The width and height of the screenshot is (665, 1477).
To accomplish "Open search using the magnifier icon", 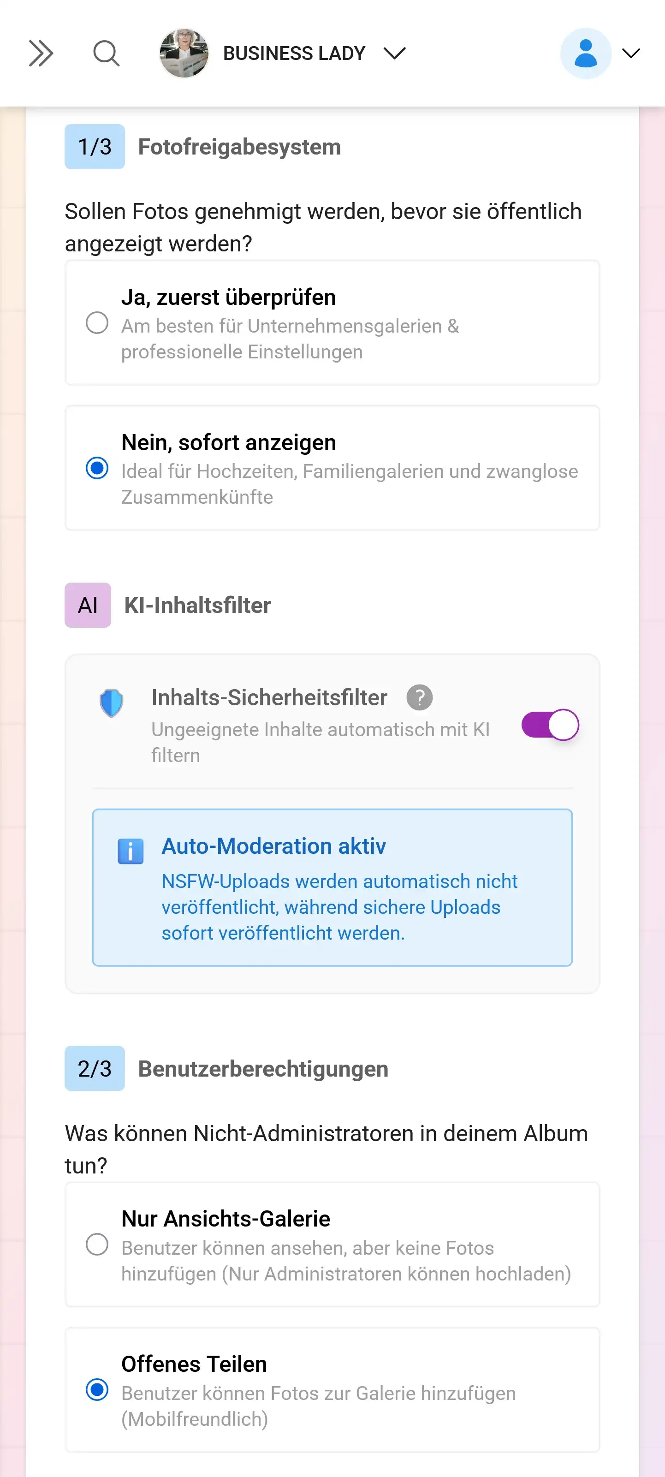I will coord(106,54).
